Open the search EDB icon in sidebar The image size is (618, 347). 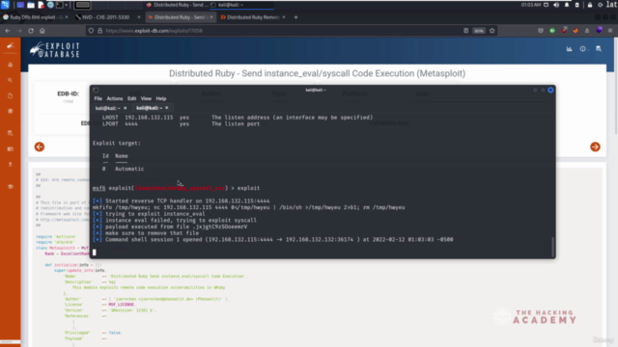pyautogui.click(x=11, y=133)
